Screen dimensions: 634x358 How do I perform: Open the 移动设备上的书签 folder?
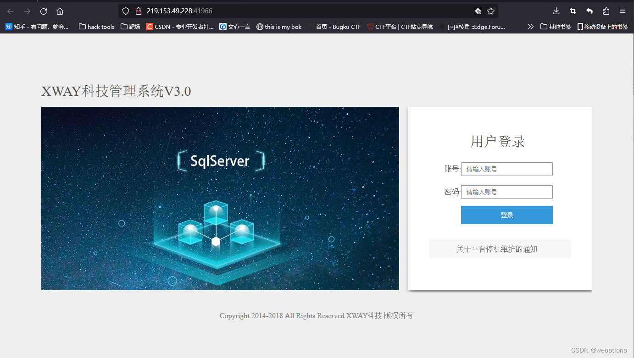pos(603,27)
